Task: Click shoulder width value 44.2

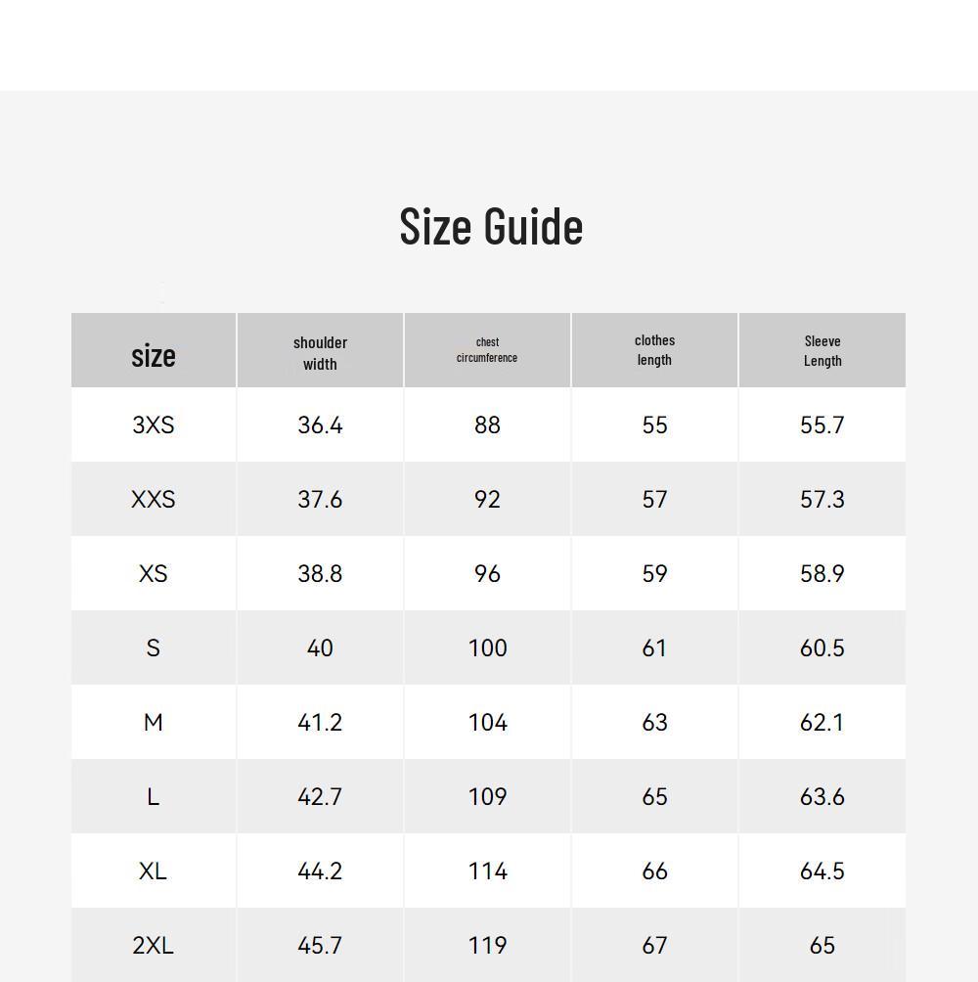Action: 320,870
